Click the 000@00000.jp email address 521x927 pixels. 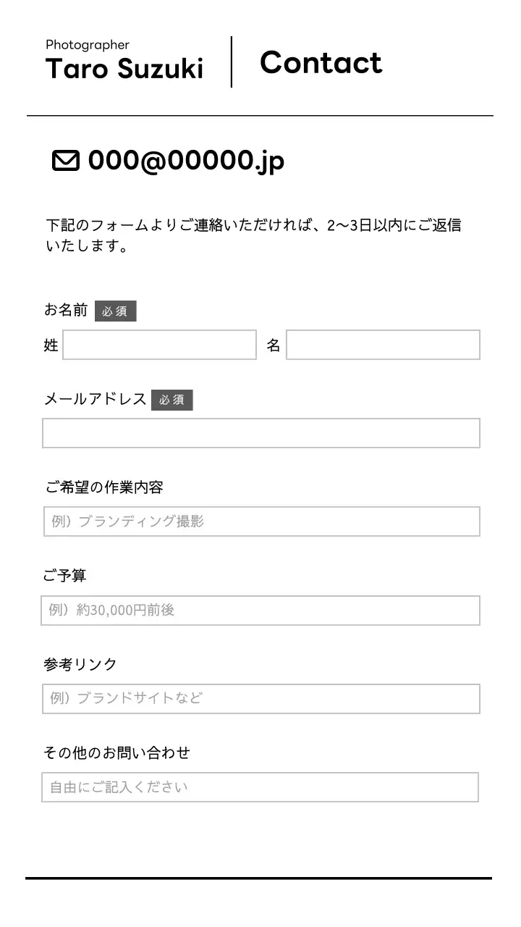(186, 161)
